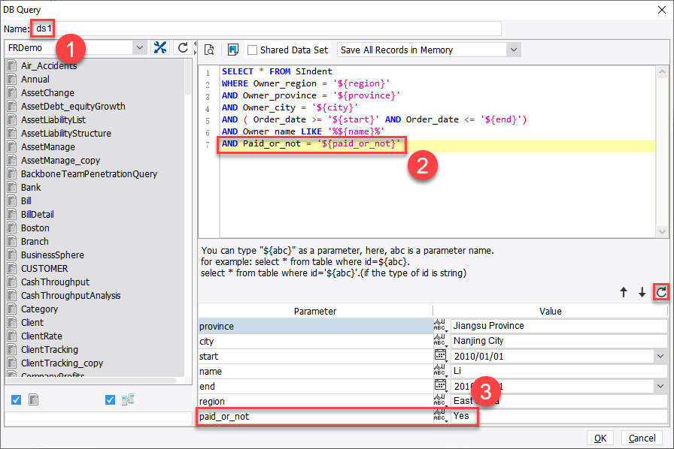Click the table search field at bottom left
This screenshot has width=674, height=449.
tap(98, 419)
